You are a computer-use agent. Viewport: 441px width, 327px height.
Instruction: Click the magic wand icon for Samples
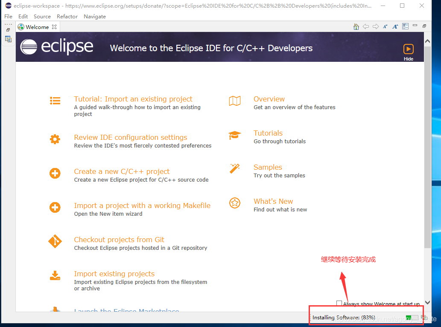234,168
